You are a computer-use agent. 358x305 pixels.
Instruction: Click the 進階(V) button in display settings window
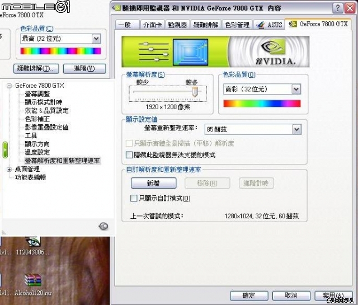click(x=84, y=68)
